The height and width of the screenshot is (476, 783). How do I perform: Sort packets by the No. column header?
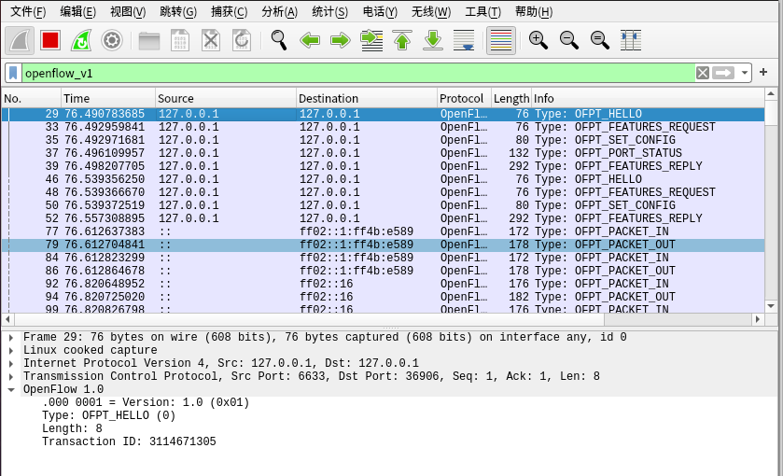click(x=31, y=98)
